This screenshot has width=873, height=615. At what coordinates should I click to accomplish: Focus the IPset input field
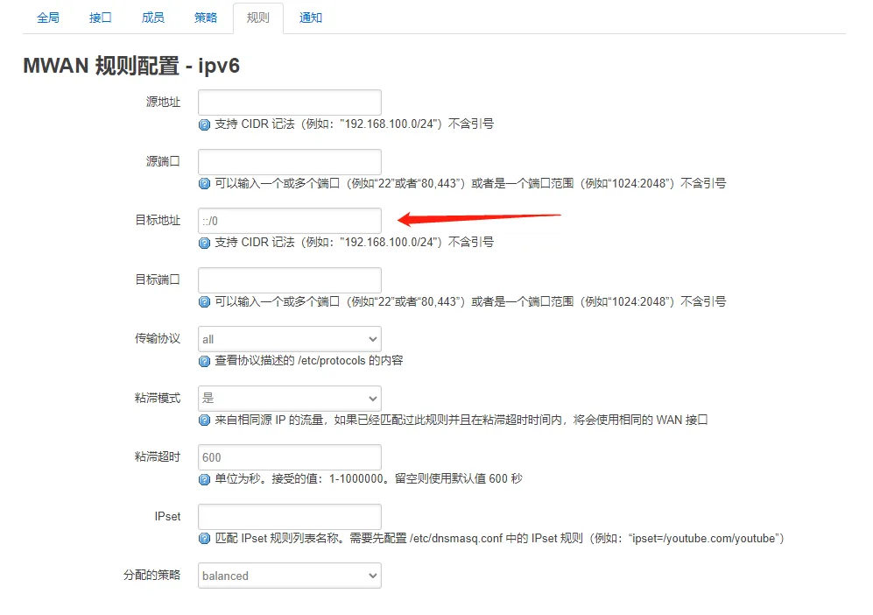pyautogui.click(x=290, y=516)
